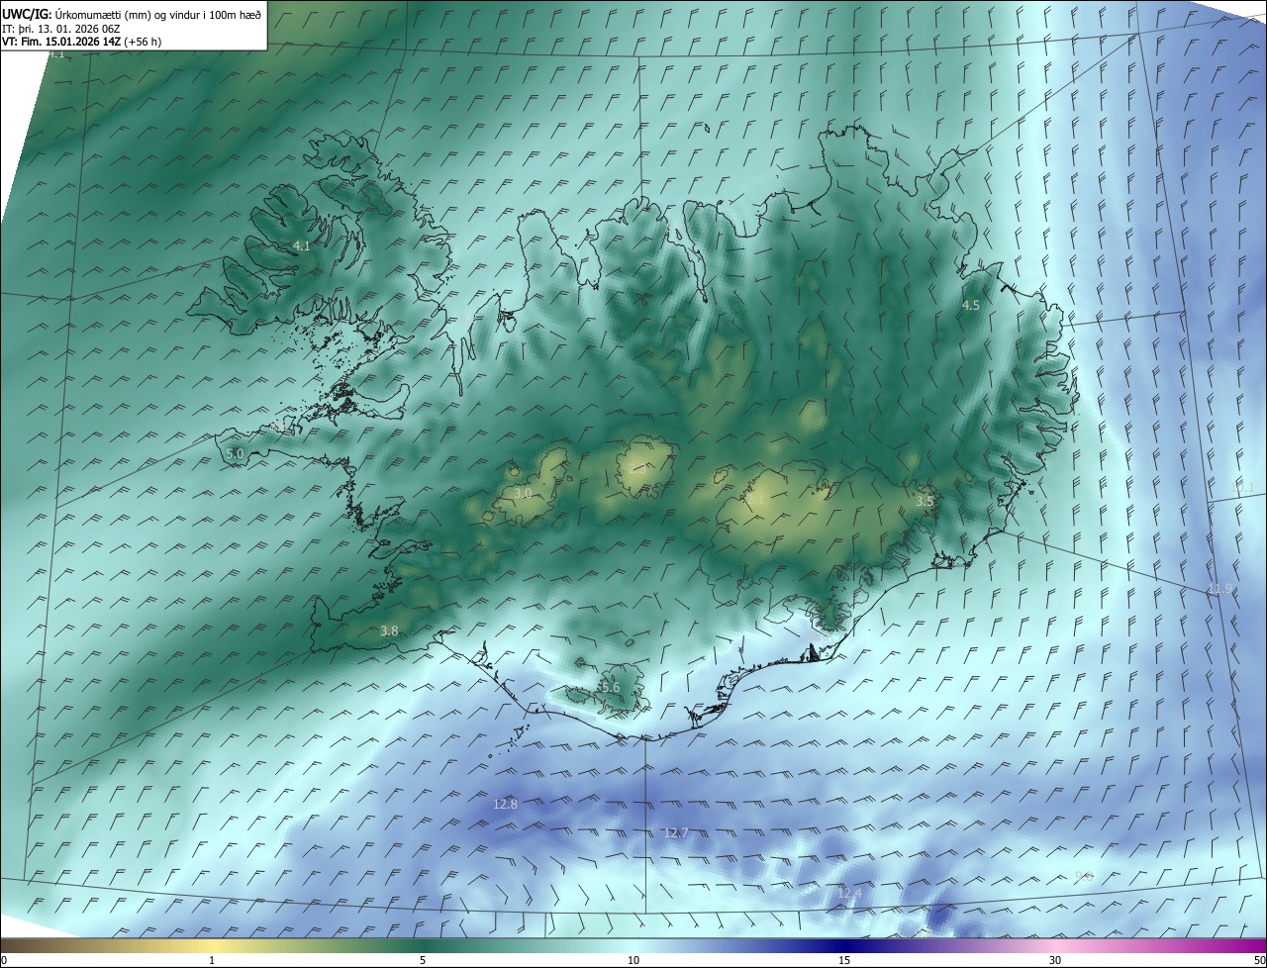
Task: Click the 12.7 precipitation value offshore
Action: coord(676,832)
